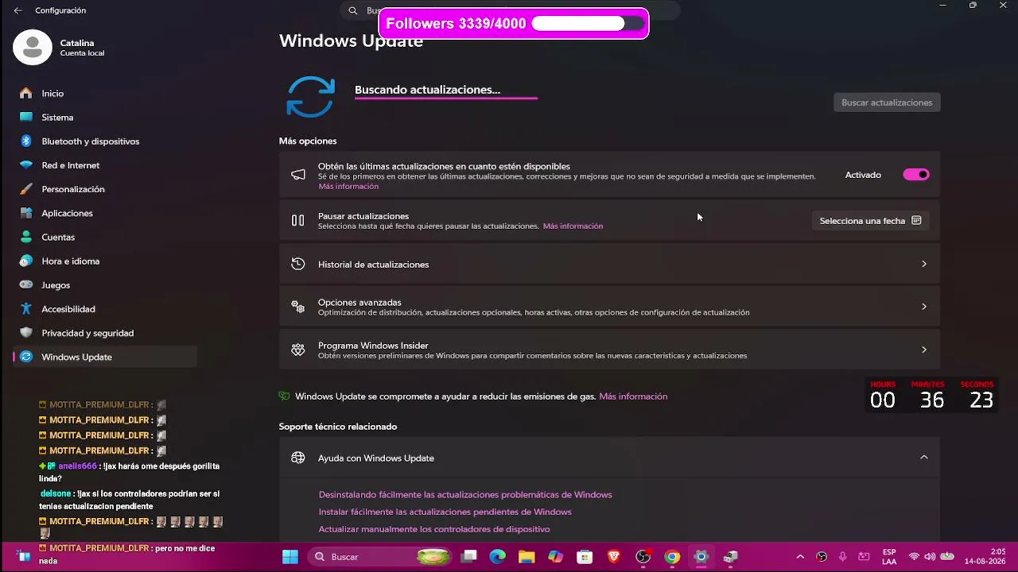Open Google Chrome from taskbar

click(x=672, y=557)
